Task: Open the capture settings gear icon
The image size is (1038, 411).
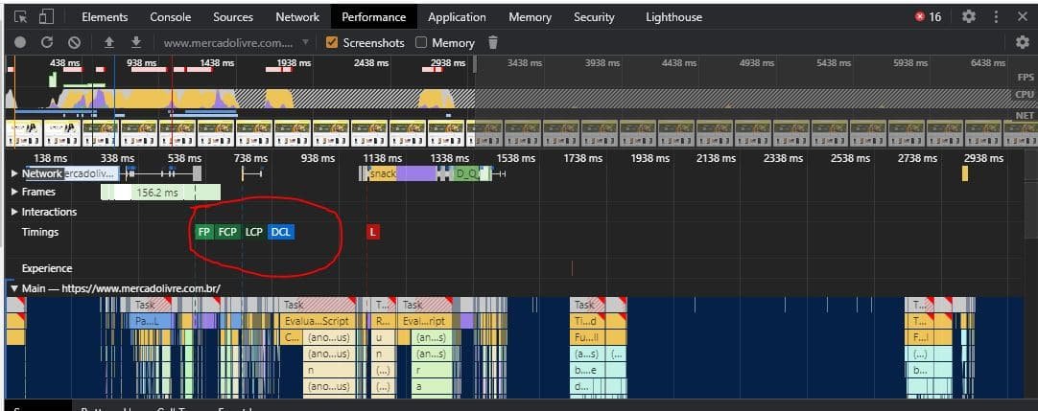Action: [x=1022, y=42]
